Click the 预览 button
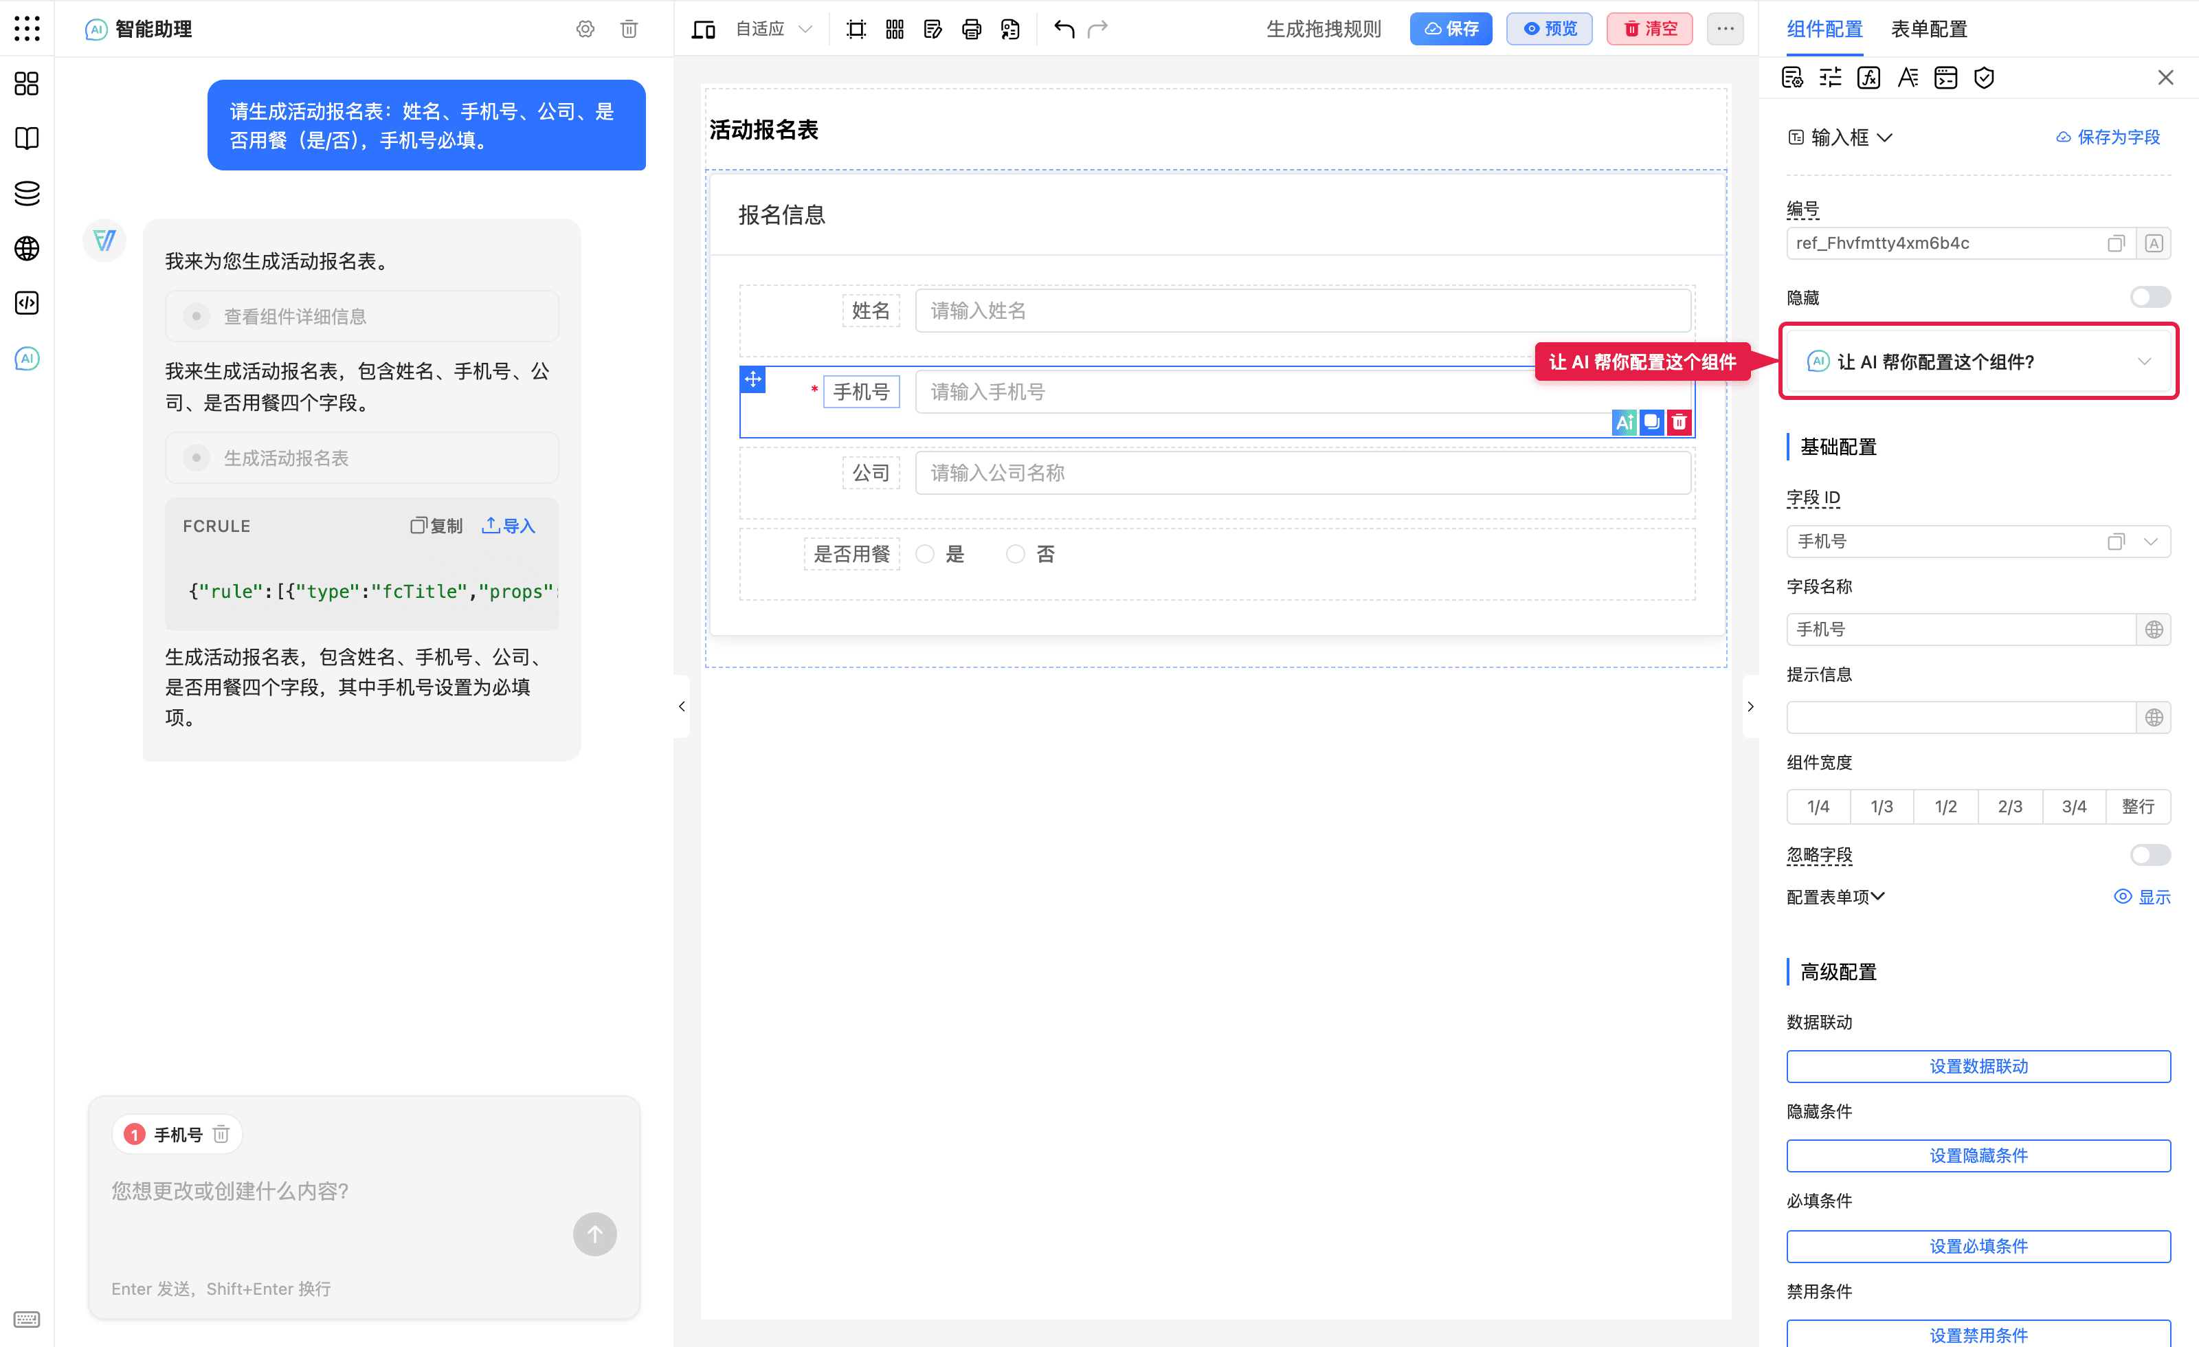Screen dimensions: 2199x1347 [x=1550, y=29]
